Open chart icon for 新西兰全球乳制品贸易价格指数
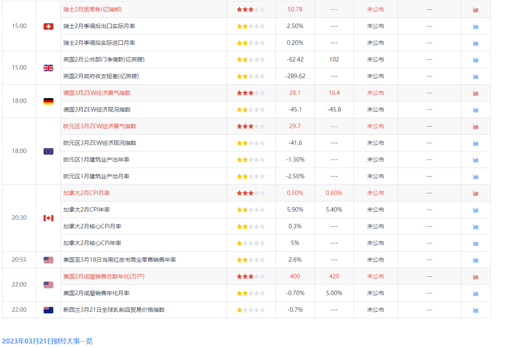Screen dimensions: 521x348 (x=475, y=310)
